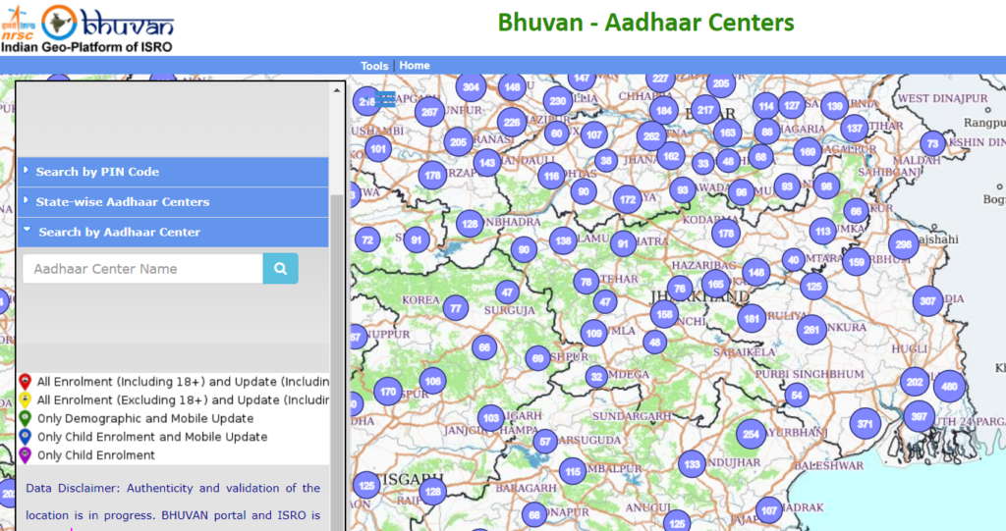The image size is (1006, 531).
Task: Click the cluster marker numbered 114
Action: (x=766, y=106)
